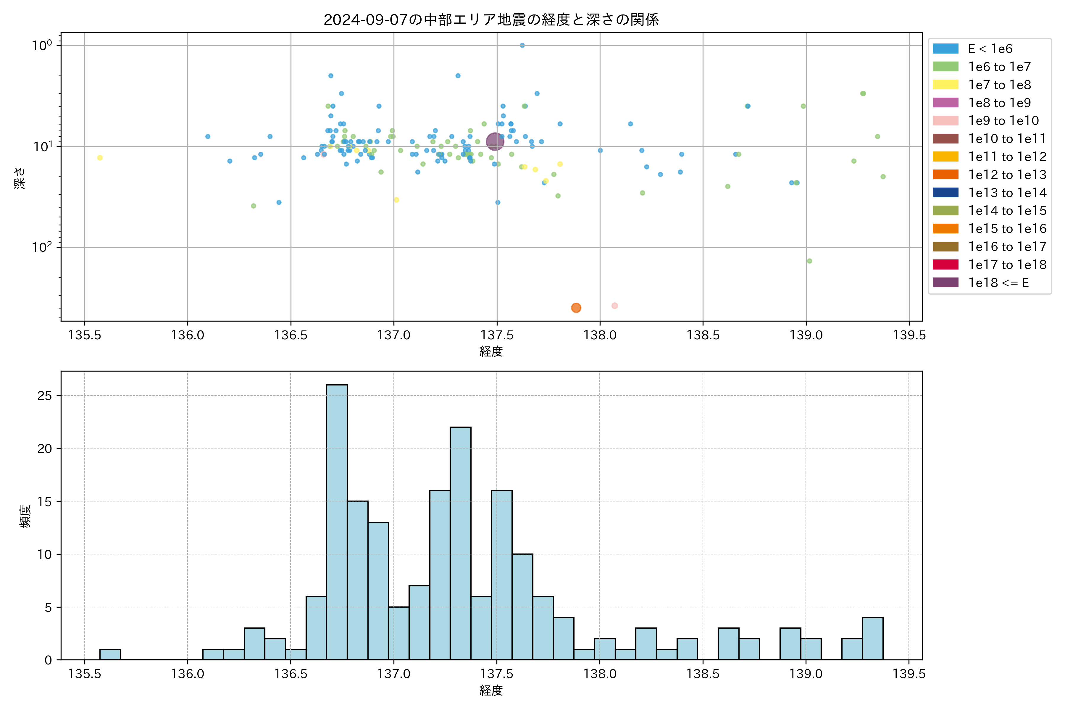1065x710 pixels.
Task: Click the blue point at depth 10⁰
Action: click(522, 45)
